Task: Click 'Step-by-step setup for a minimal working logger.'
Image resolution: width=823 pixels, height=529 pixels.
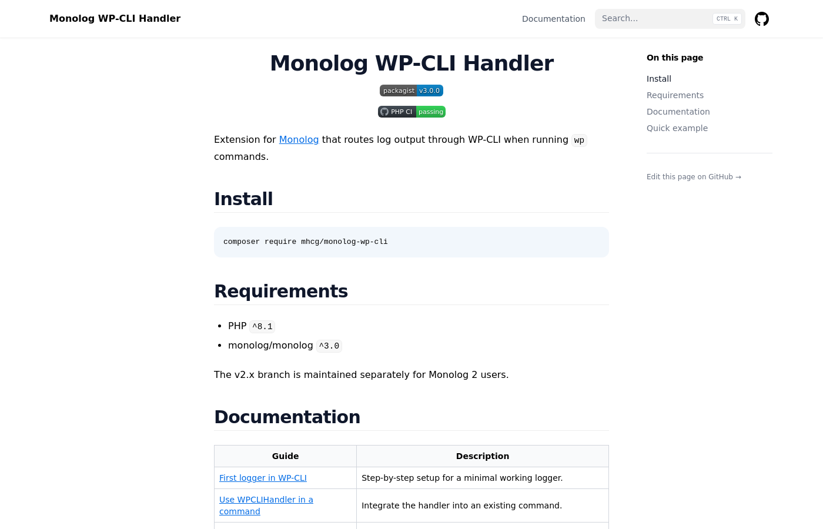Action: coord(462,478)
